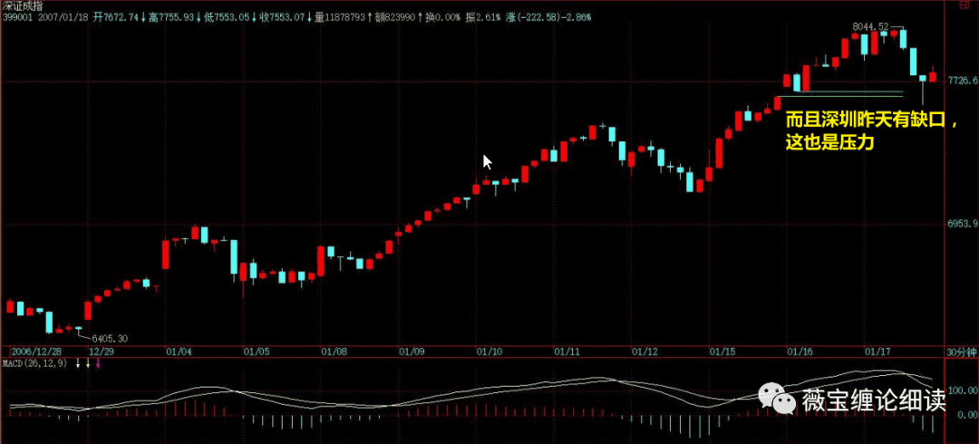The width and height of the screenshot is (979, 444).
Task: Click the price axis value 6953.9
Action: pyautogui.click(x=962, y=224)
